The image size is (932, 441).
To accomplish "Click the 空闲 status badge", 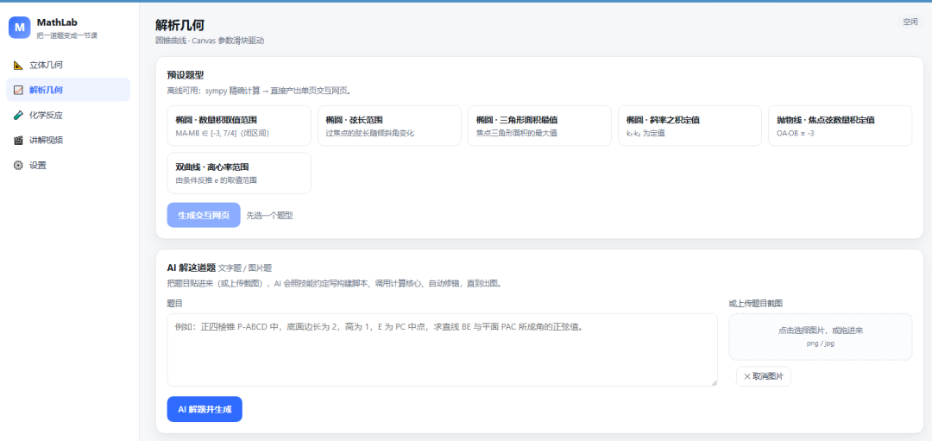I will coord(910,22).
